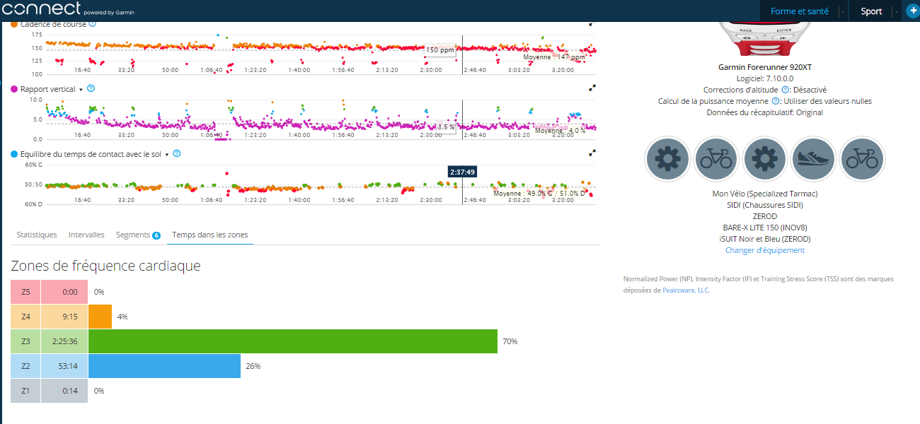920x424 pixels.
Task: Click the rightmost bicycle equipment icon
Action: click(x=862, y=159)
